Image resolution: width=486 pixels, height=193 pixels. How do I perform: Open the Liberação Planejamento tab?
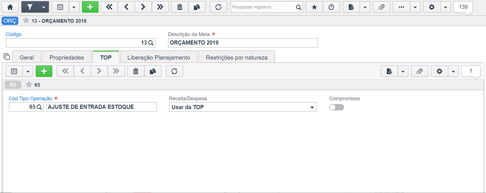tap(159, 57)
